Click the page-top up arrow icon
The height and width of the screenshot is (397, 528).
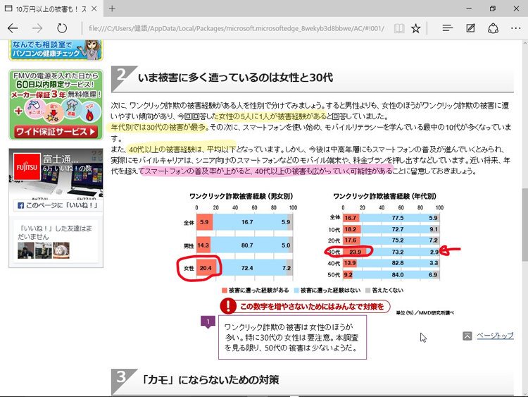(x=467, y=336)
